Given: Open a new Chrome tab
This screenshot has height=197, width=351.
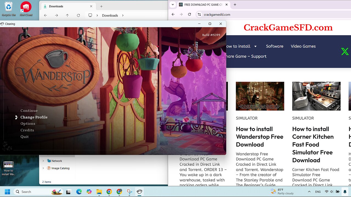Looking at the screenshot, I should coord(235,5).
